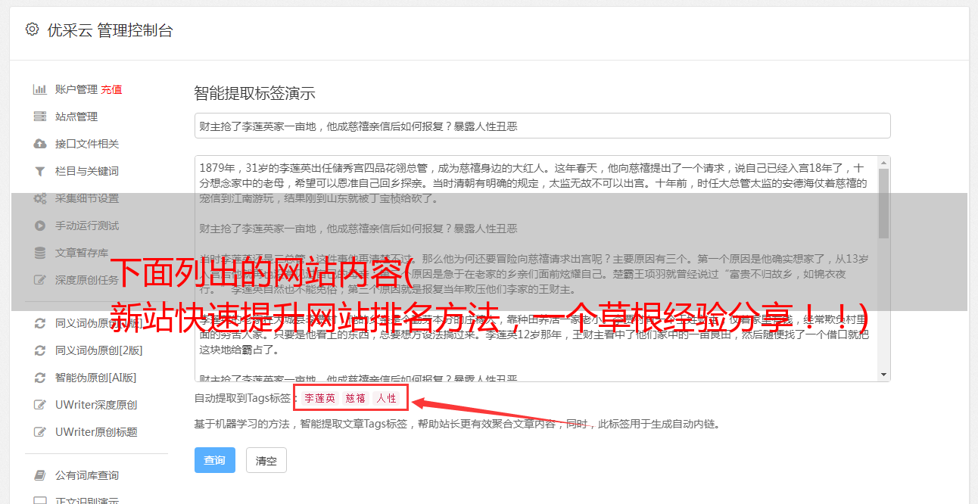
Task: Click the refresh icon beside 智能伪原创[AI版]
Action: [x=40, y=378]
